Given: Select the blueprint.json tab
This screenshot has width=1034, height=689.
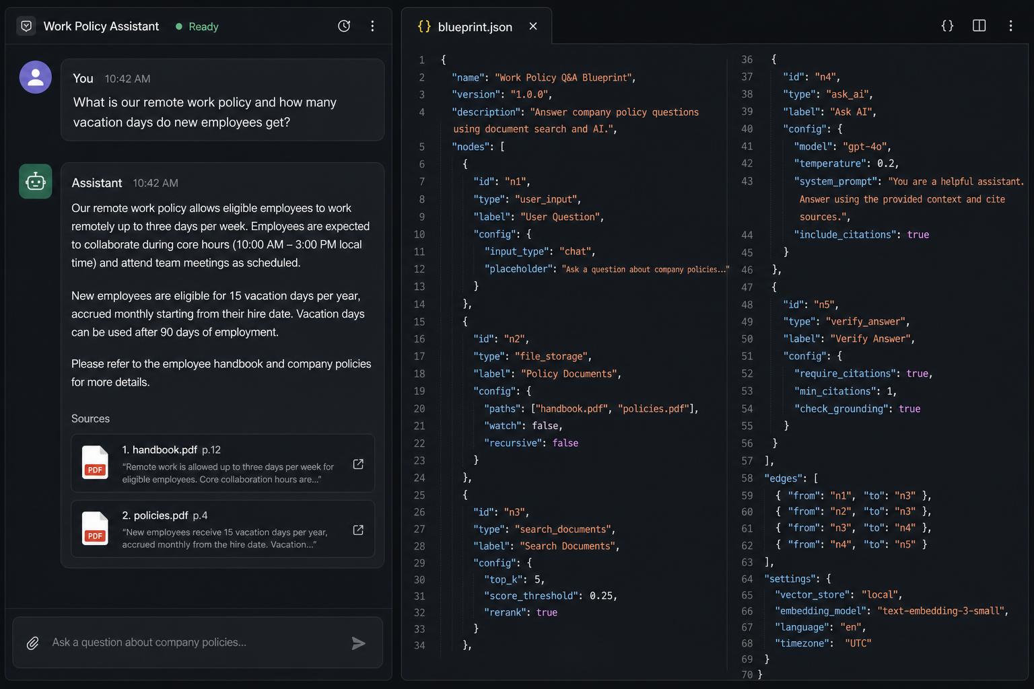Looking at the screenshot, I should 477,26.
